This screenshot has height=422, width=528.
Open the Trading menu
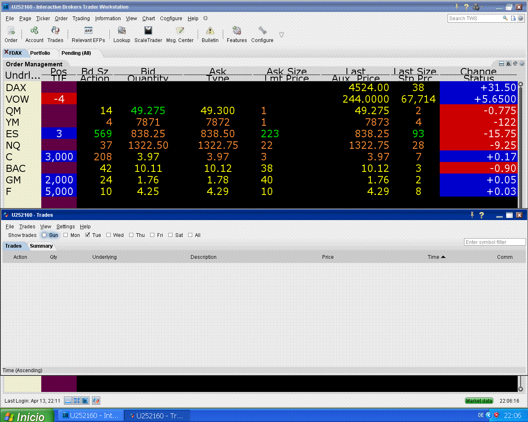click(x=81, y=18)
